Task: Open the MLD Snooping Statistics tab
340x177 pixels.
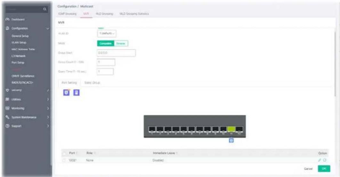Action: pyautogui.click(x=134, y=14)
